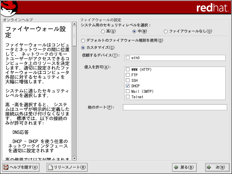Image resolution: width=232 pixels, height=174 pixels.
Task: Check the WWW (HTTP) checkbox
Action: [x=128, y=69]
